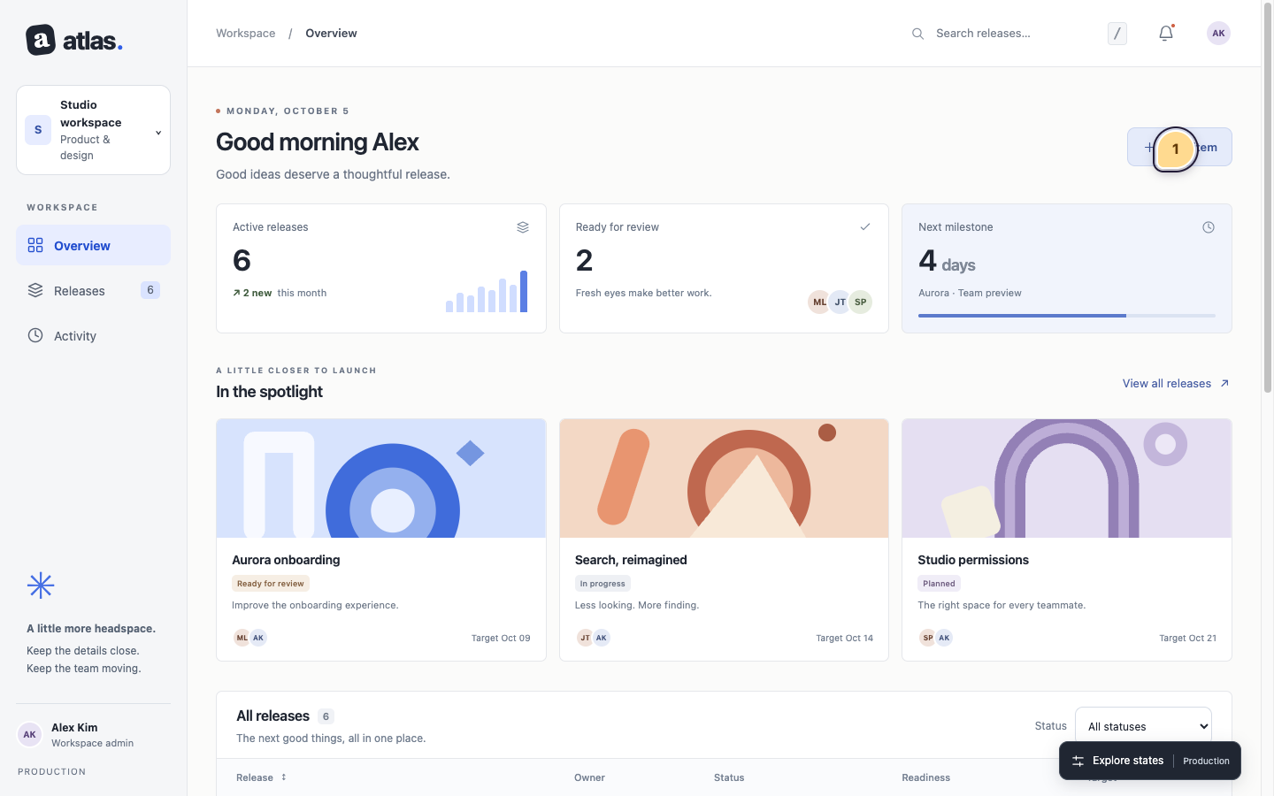Click the checkmark icon on Ready for review card
This screenshot has height=796, width=1274.
tap(865, 227)
